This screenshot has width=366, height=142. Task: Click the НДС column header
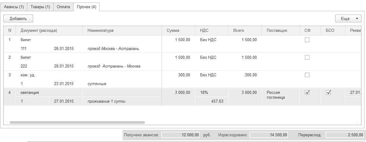coord(204,30)
